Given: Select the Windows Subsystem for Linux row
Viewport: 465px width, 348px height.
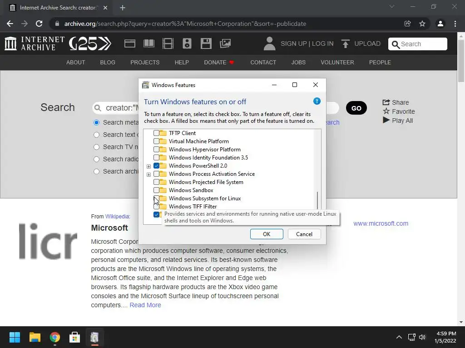Looking at the screenshot, I should (x=205, y=198).
